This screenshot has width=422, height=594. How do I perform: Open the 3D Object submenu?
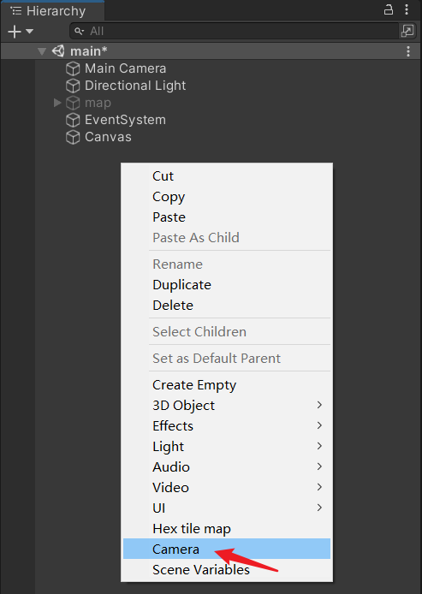coord(227,406)
